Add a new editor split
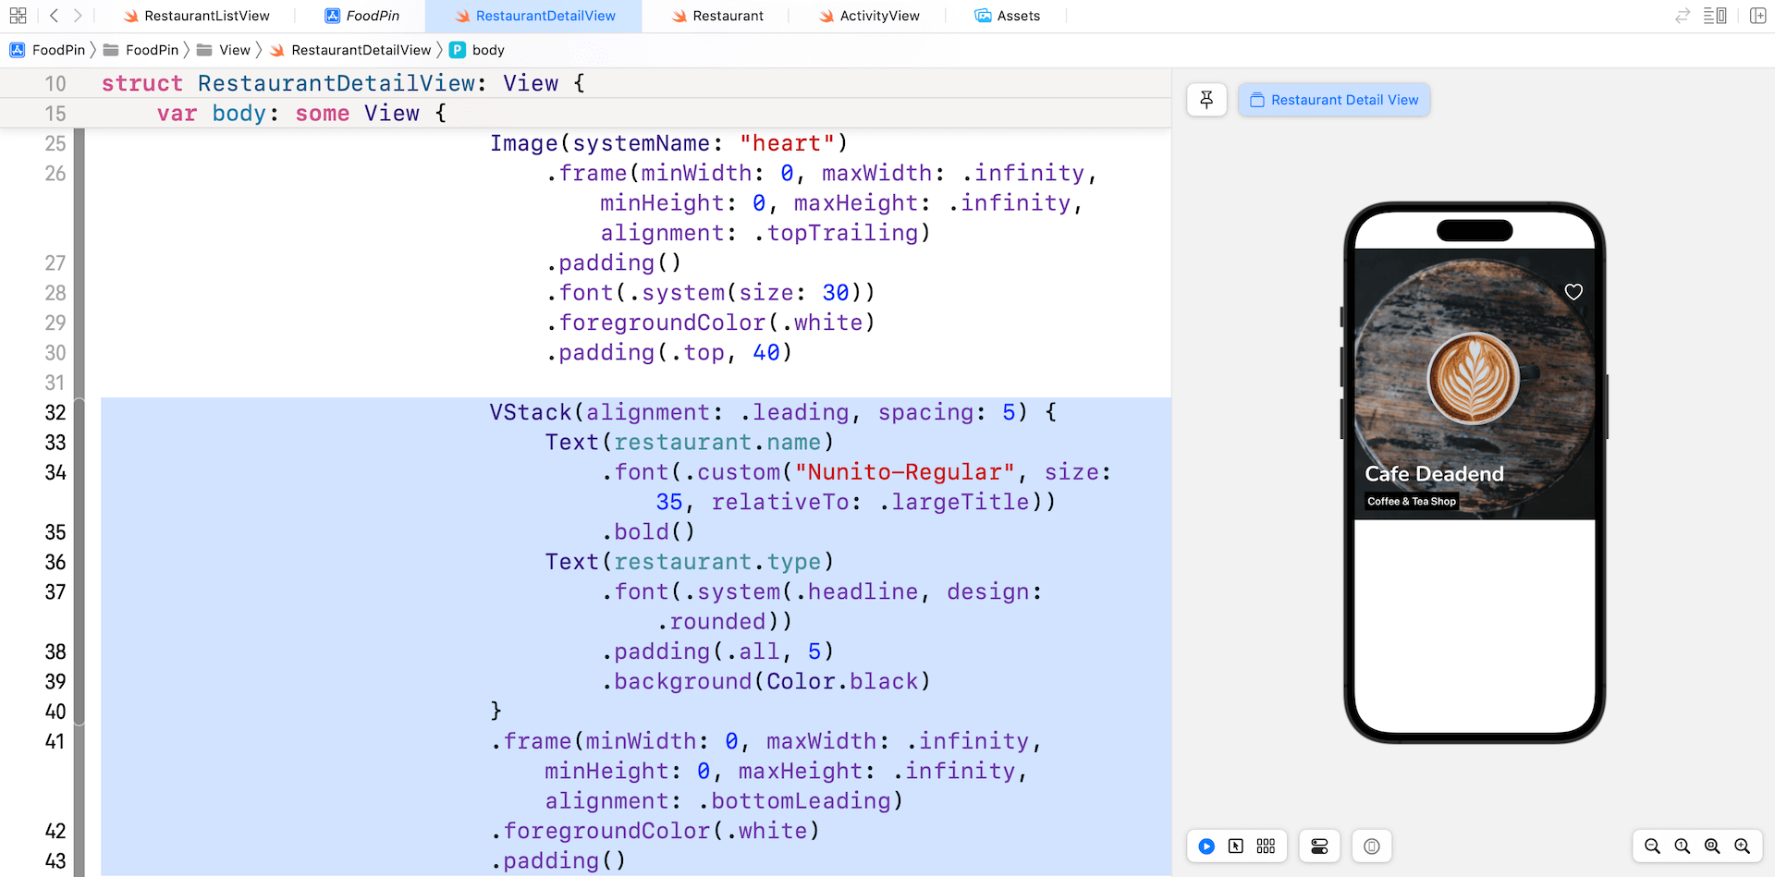The image size is (1775, 877). pos(1758,15)
